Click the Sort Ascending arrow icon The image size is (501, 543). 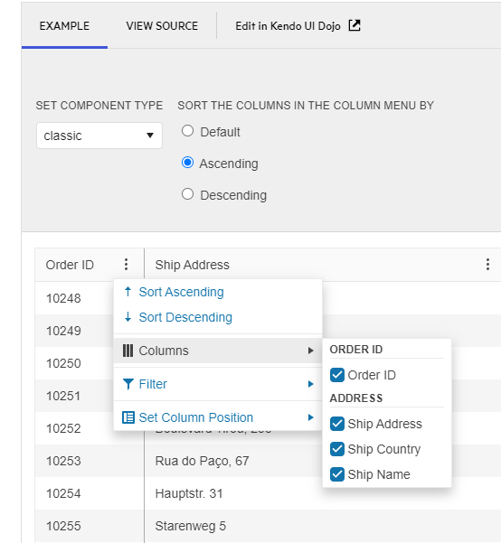[128, 292]
